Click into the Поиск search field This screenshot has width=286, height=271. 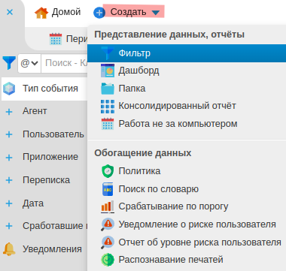(x=64, y=63)
